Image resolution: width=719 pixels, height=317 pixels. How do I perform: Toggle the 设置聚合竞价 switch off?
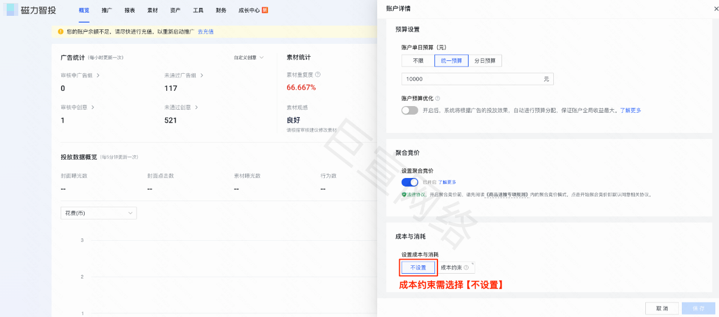tap(410, 182)
